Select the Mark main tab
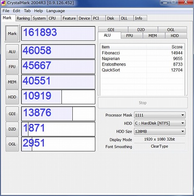The width and height of the screenshot is (194, 196). click(8, 18)
